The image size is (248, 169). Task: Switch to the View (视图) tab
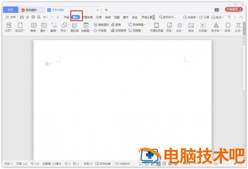[117, 17]
